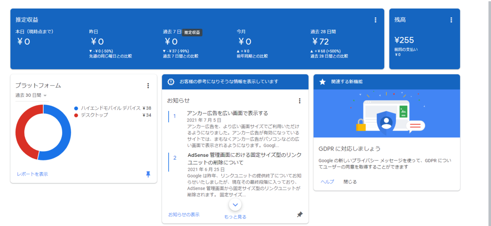Click the 先週の同じ曜日との比較 text
491x226 pixels.
[110, 56]
